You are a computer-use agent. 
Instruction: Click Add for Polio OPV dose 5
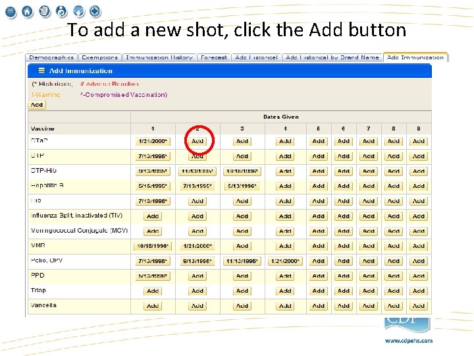pos(319,261)
